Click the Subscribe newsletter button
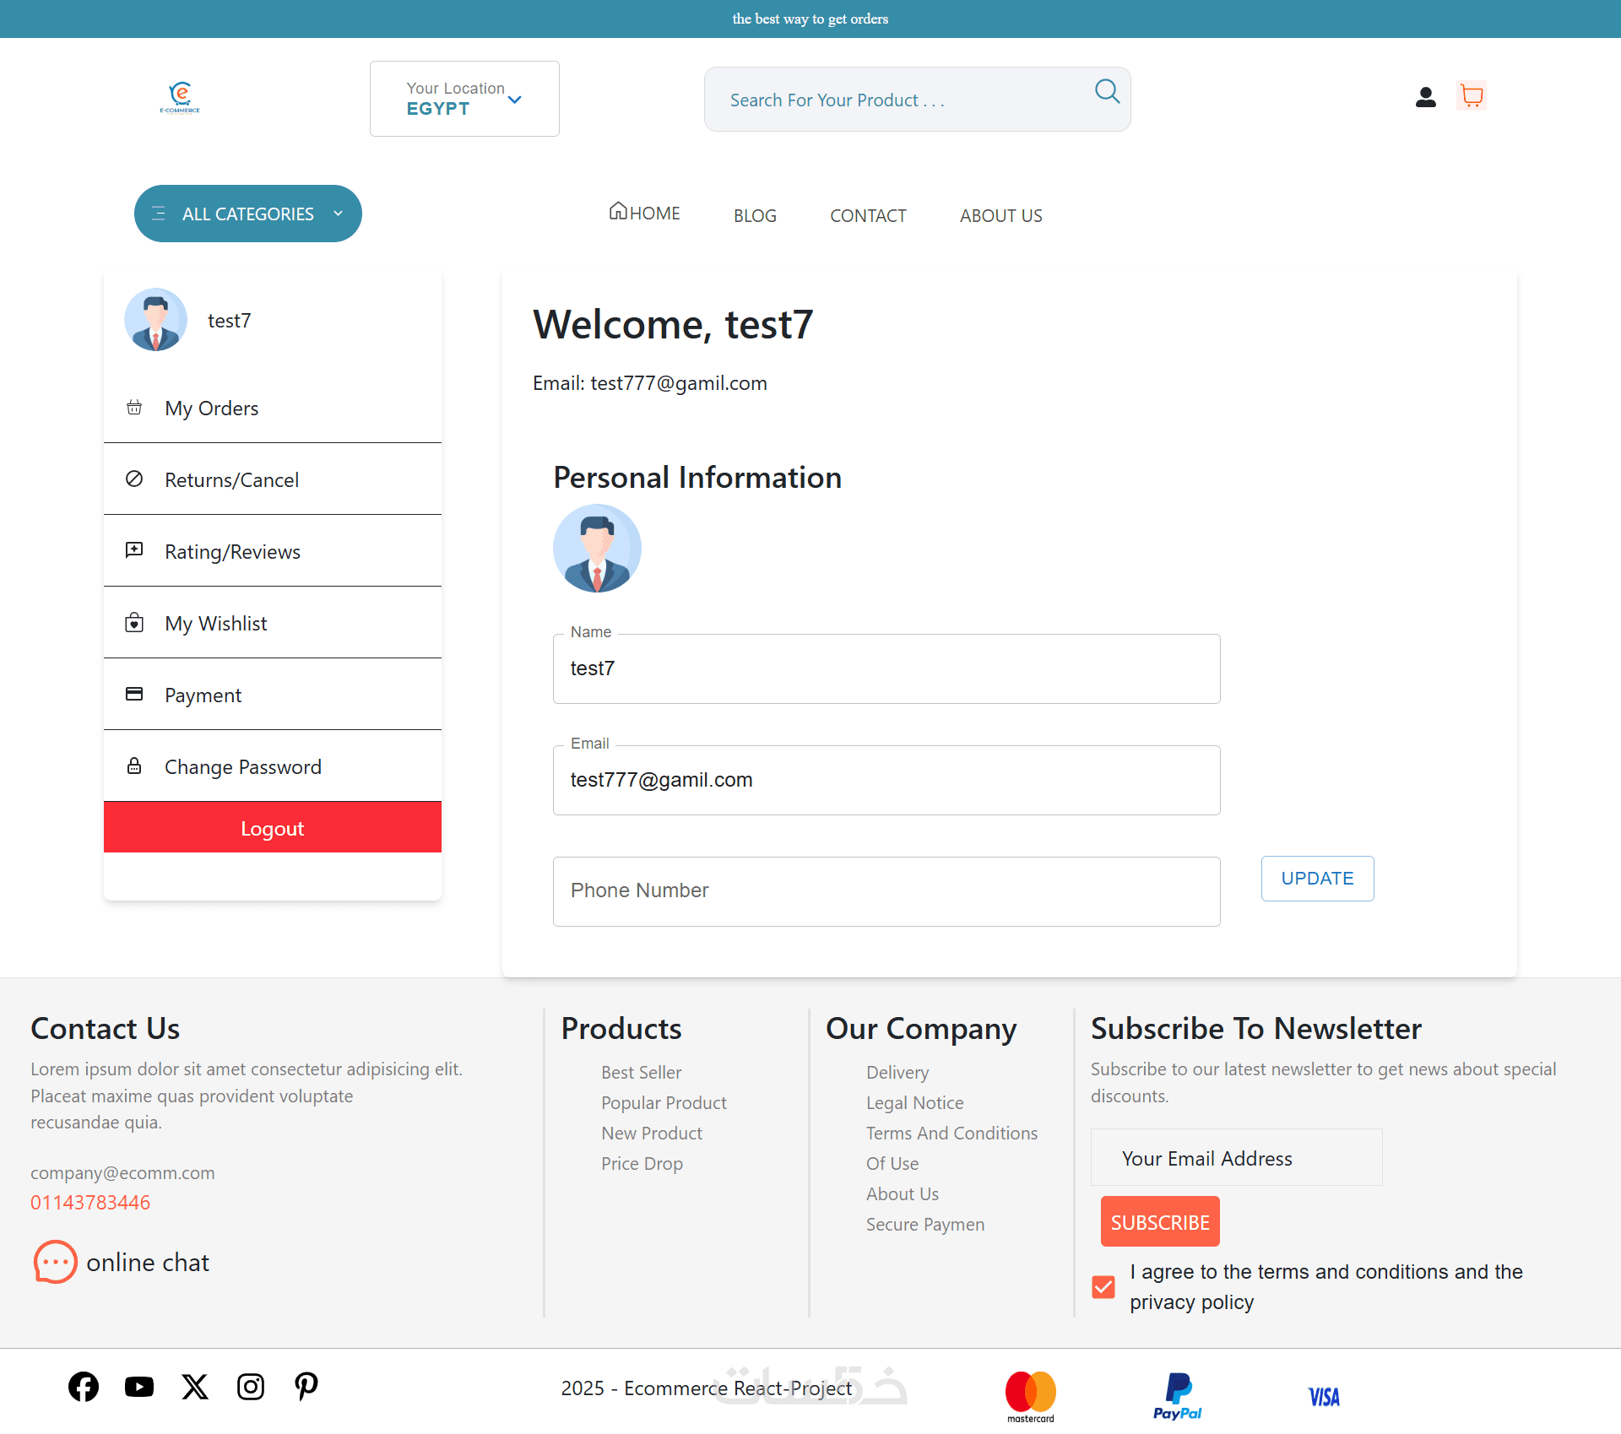Screen dimensions: 1621x1434 click(x=1160, y=1222)
